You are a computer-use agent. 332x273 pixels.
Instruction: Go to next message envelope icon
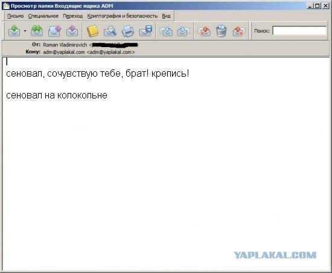183,31
